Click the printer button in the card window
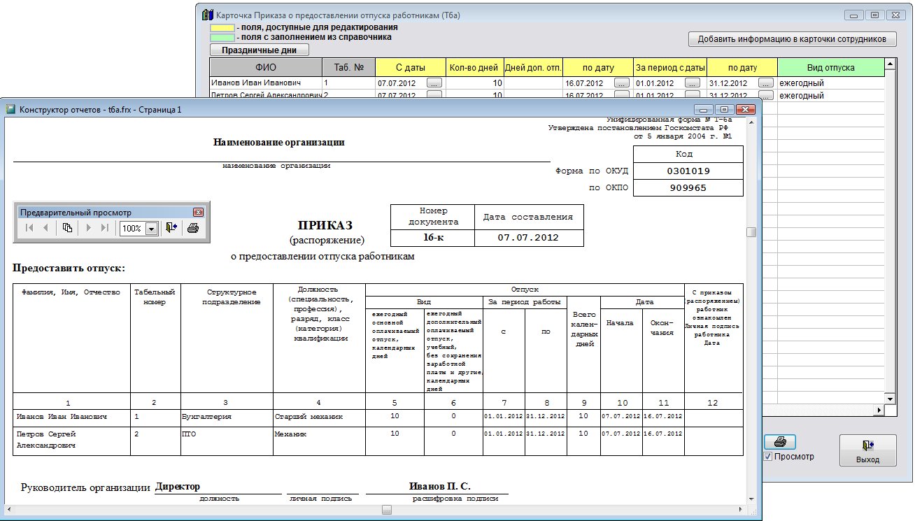The image size is (915, 521). pyautogui.click(x=779, y=442)
